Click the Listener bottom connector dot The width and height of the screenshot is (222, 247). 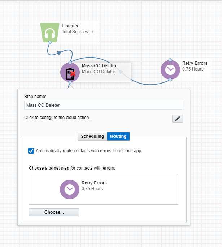50,42
